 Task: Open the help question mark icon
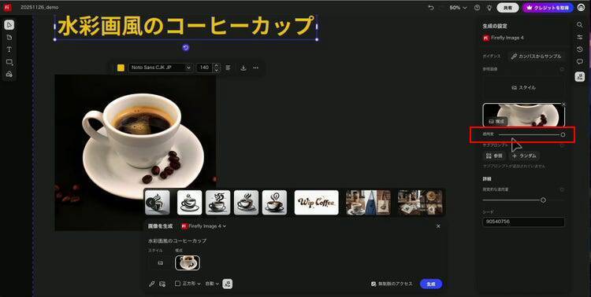[478, 8]
